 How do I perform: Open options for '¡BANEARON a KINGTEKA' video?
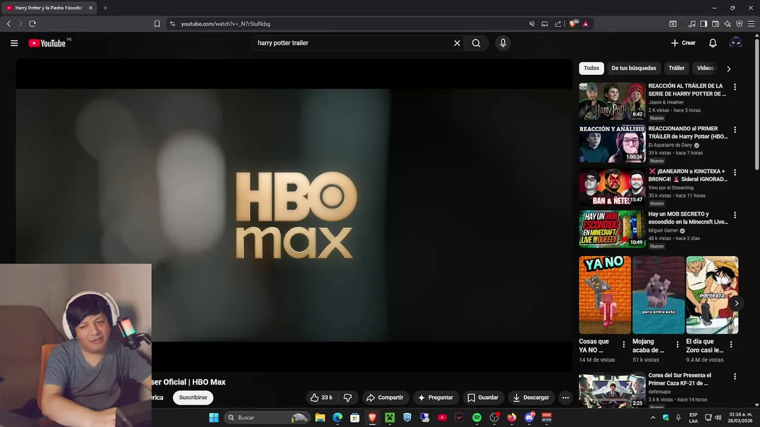click(x=735, y=173)
